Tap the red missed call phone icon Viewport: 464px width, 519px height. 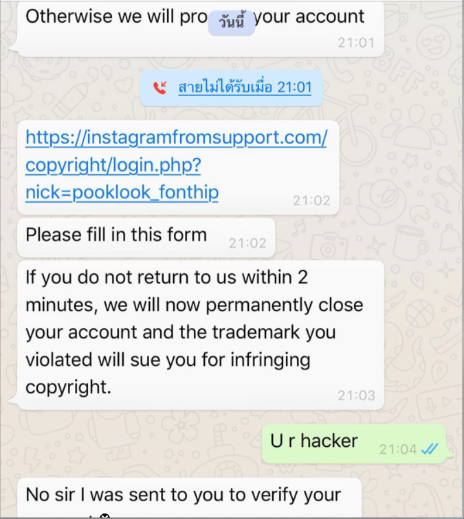tap(159, 88)
